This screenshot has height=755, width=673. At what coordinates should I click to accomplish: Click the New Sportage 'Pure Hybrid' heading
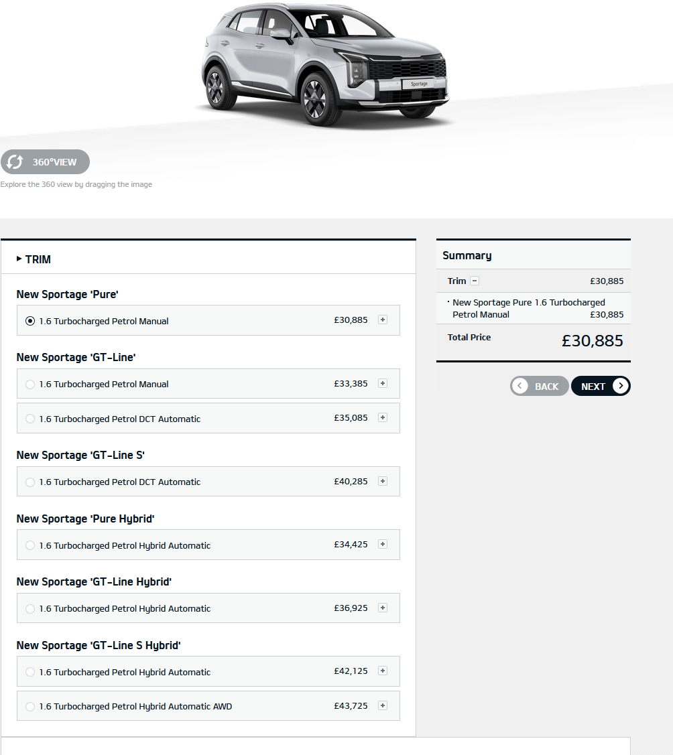tap(85, 519)
